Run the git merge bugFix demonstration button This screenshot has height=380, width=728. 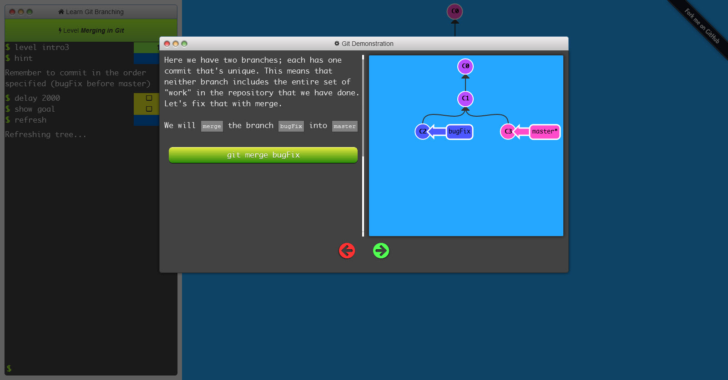click(x=263, y=155)
